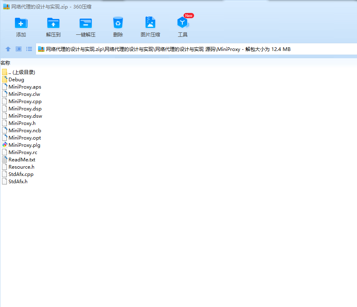Viewport: 357px width, 307px height.
Task: Select the file MiniProxy.rc
Action: [x=19, y=152]
